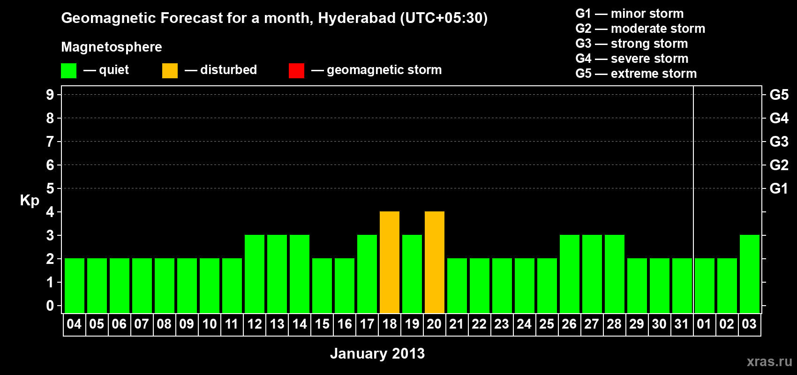
Task: Click date label 14 on the axis
Action: point(300,324)
